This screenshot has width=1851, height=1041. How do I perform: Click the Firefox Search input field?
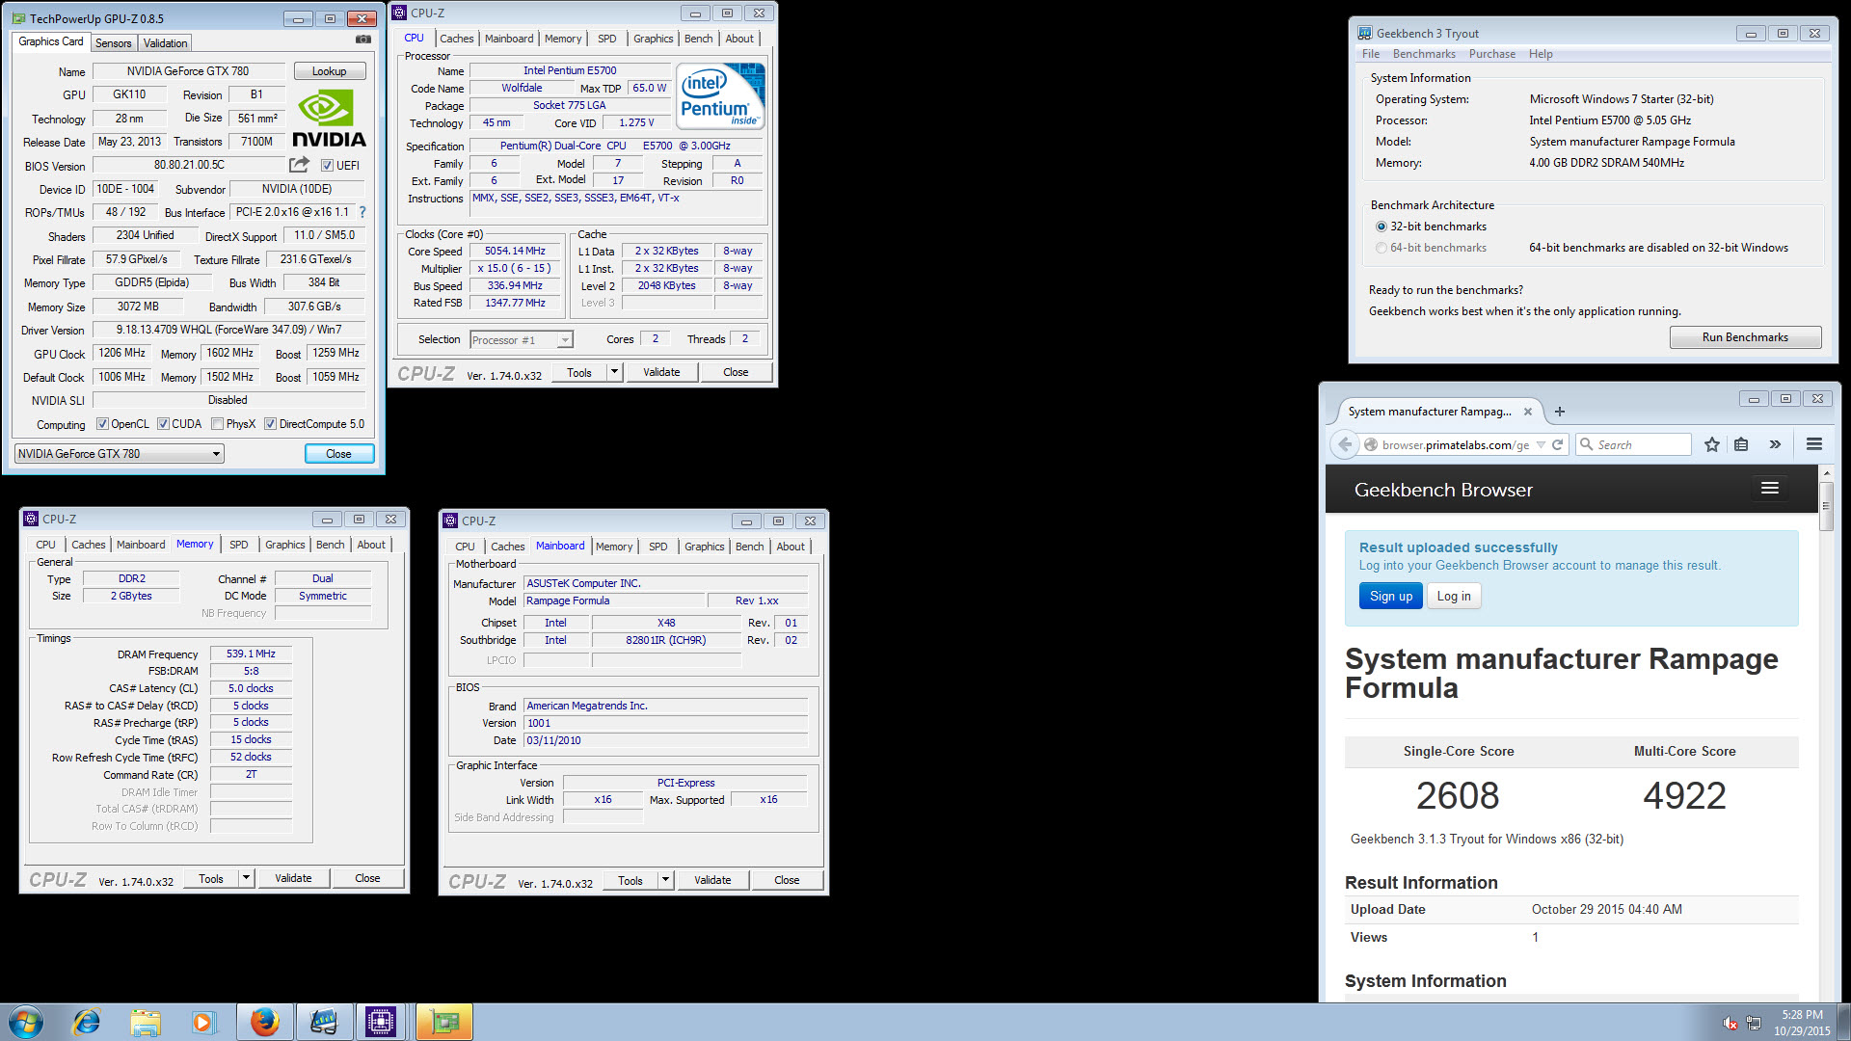point(1633,444)
